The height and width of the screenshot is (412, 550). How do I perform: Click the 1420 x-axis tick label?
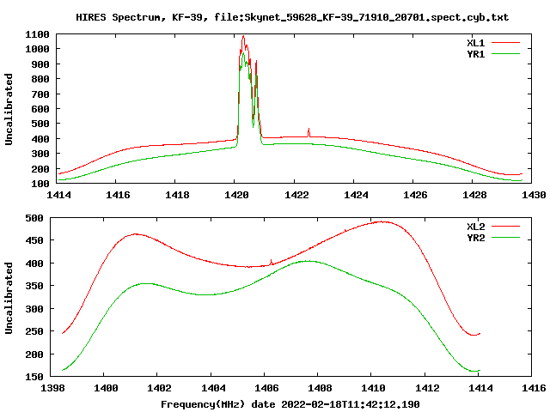(x=237, y=195)
